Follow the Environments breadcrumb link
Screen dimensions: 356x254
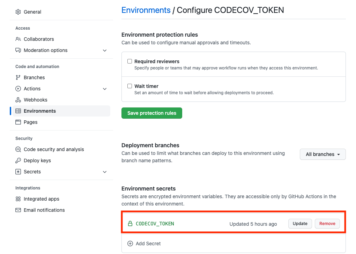[146, 10]
